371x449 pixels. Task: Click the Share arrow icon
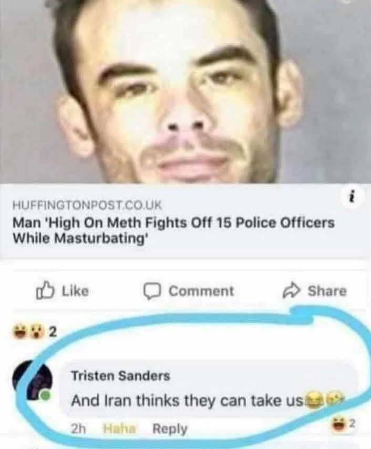coord(291,290)
